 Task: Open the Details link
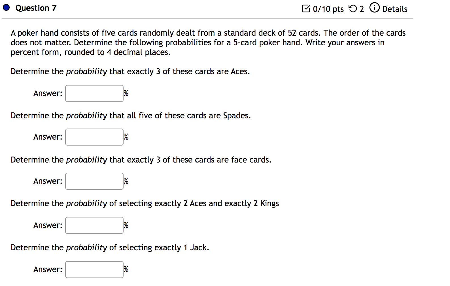coord(396,9)
